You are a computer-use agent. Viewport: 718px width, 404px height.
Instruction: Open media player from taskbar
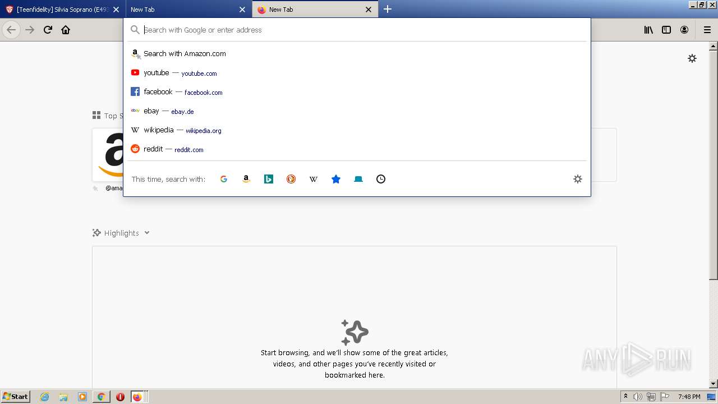point(82,397)
